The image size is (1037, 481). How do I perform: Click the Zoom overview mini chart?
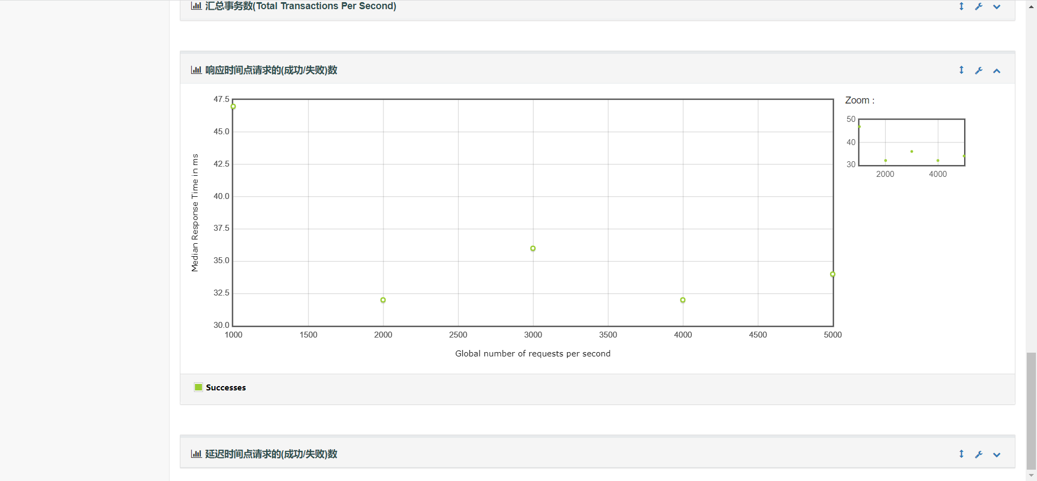pyautogui.click(x=912, y=142)
